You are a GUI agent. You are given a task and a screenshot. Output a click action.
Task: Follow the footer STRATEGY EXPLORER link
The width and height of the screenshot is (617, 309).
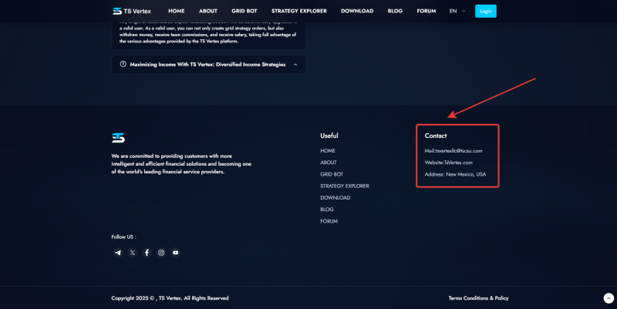345,186
